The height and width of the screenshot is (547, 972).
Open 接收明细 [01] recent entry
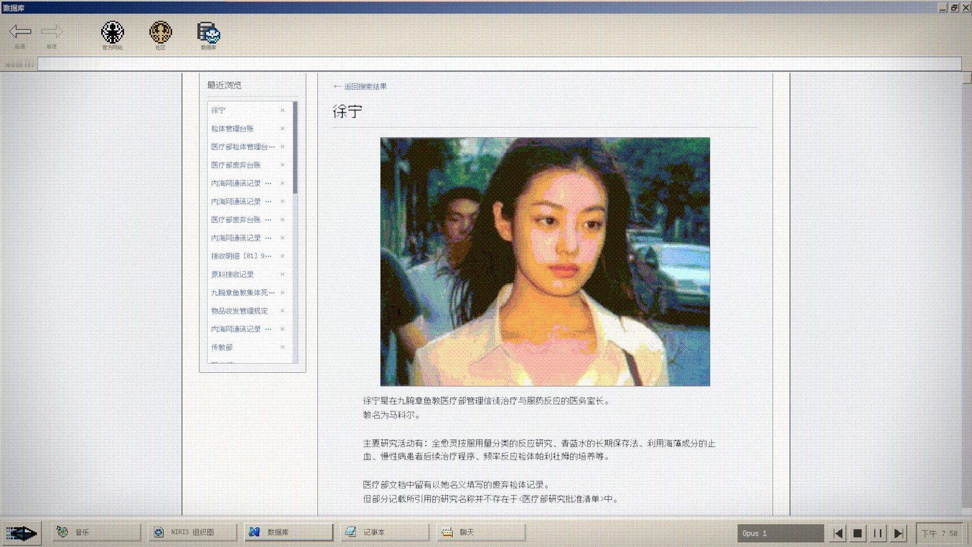tap(241, 256)
